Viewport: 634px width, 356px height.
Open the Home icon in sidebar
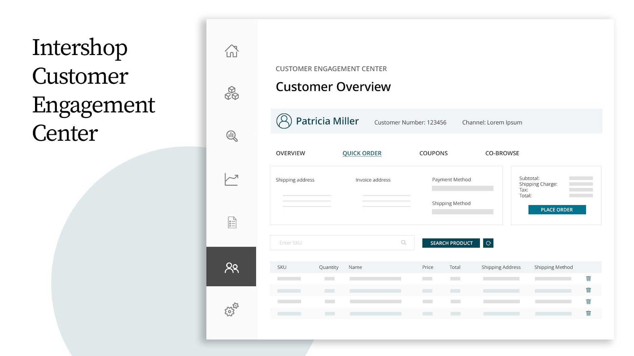[231, 51]
